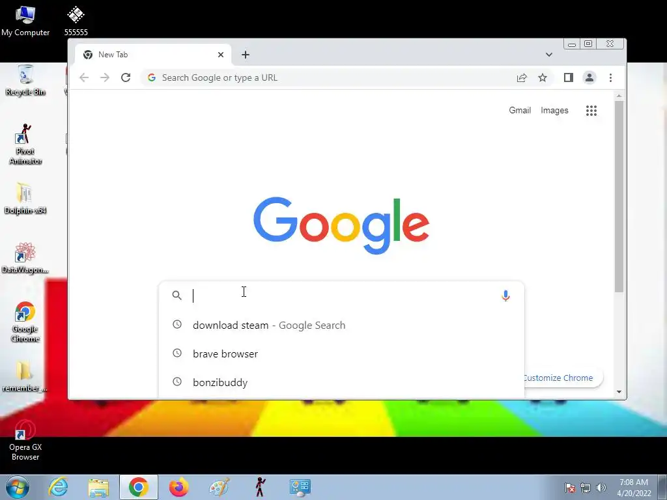
Task: Expand the tab search chevron
Action: (x=548, y=55)
